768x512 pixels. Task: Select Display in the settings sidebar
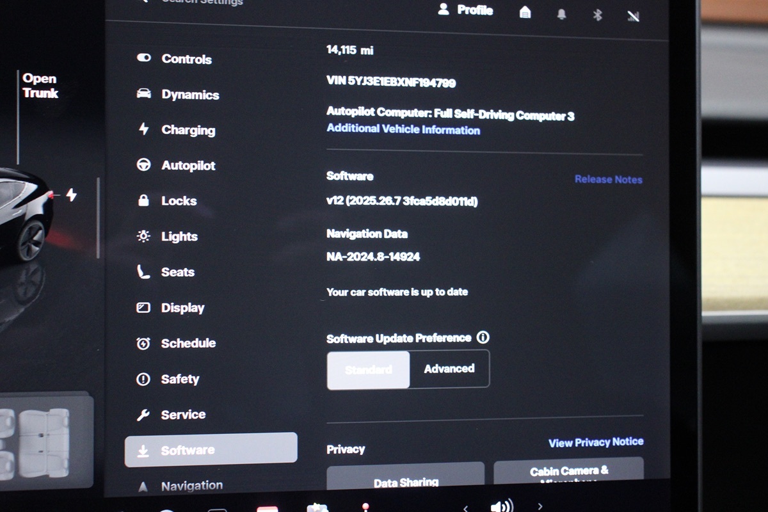click(x=182, y=308)
